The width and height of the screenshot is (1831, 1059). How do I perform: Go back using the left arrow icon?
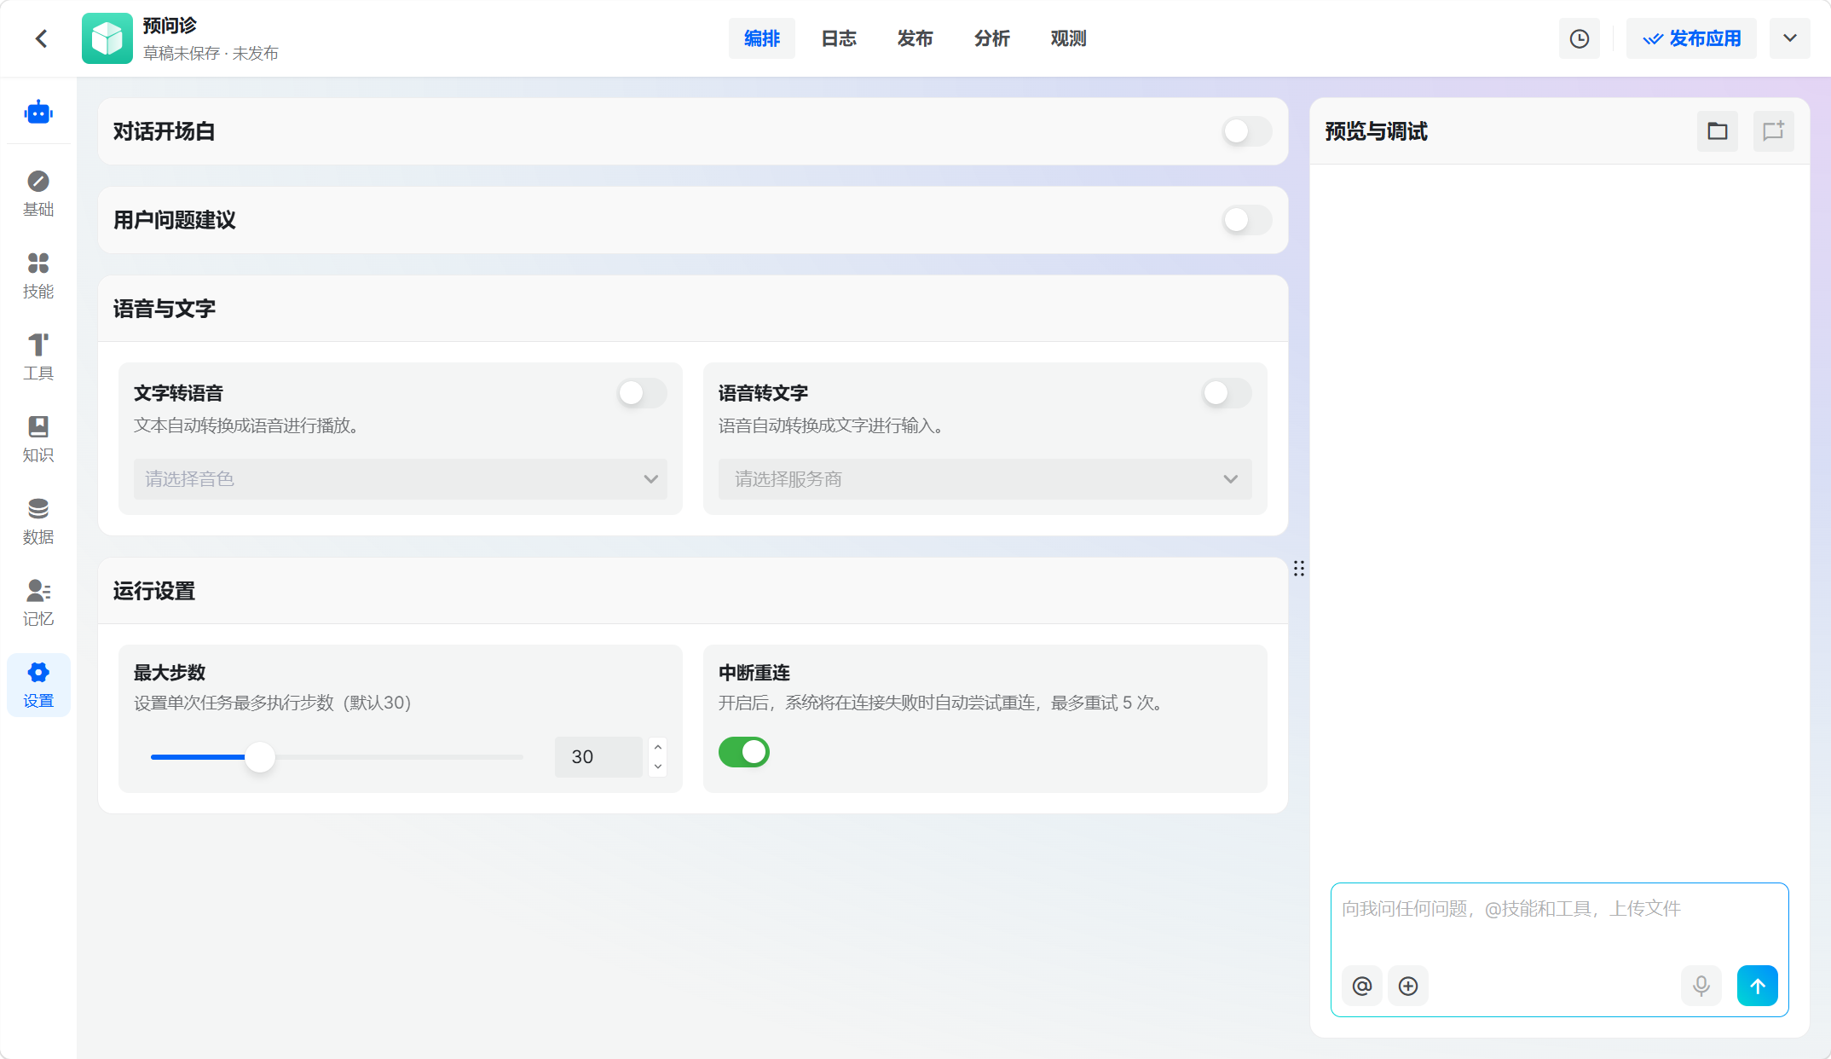pos(41,38)
